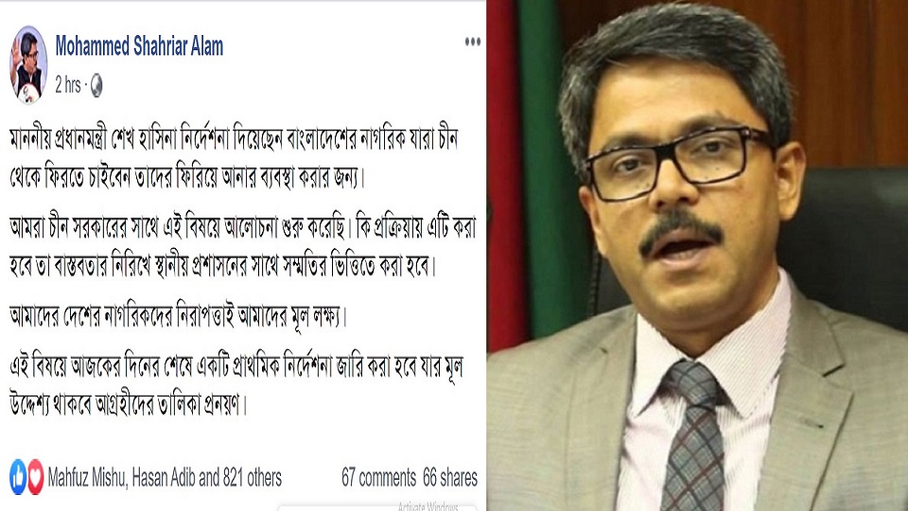Click the public globe privacy icon

[x=96, y=85]
